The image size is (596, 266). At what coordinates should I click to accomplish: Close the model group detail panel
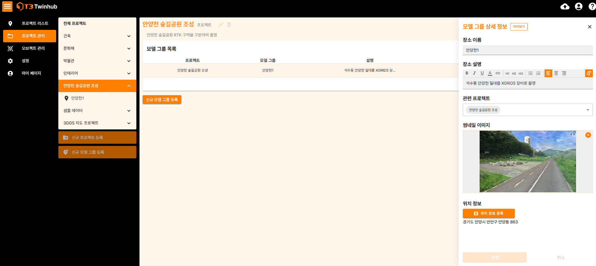590,27
